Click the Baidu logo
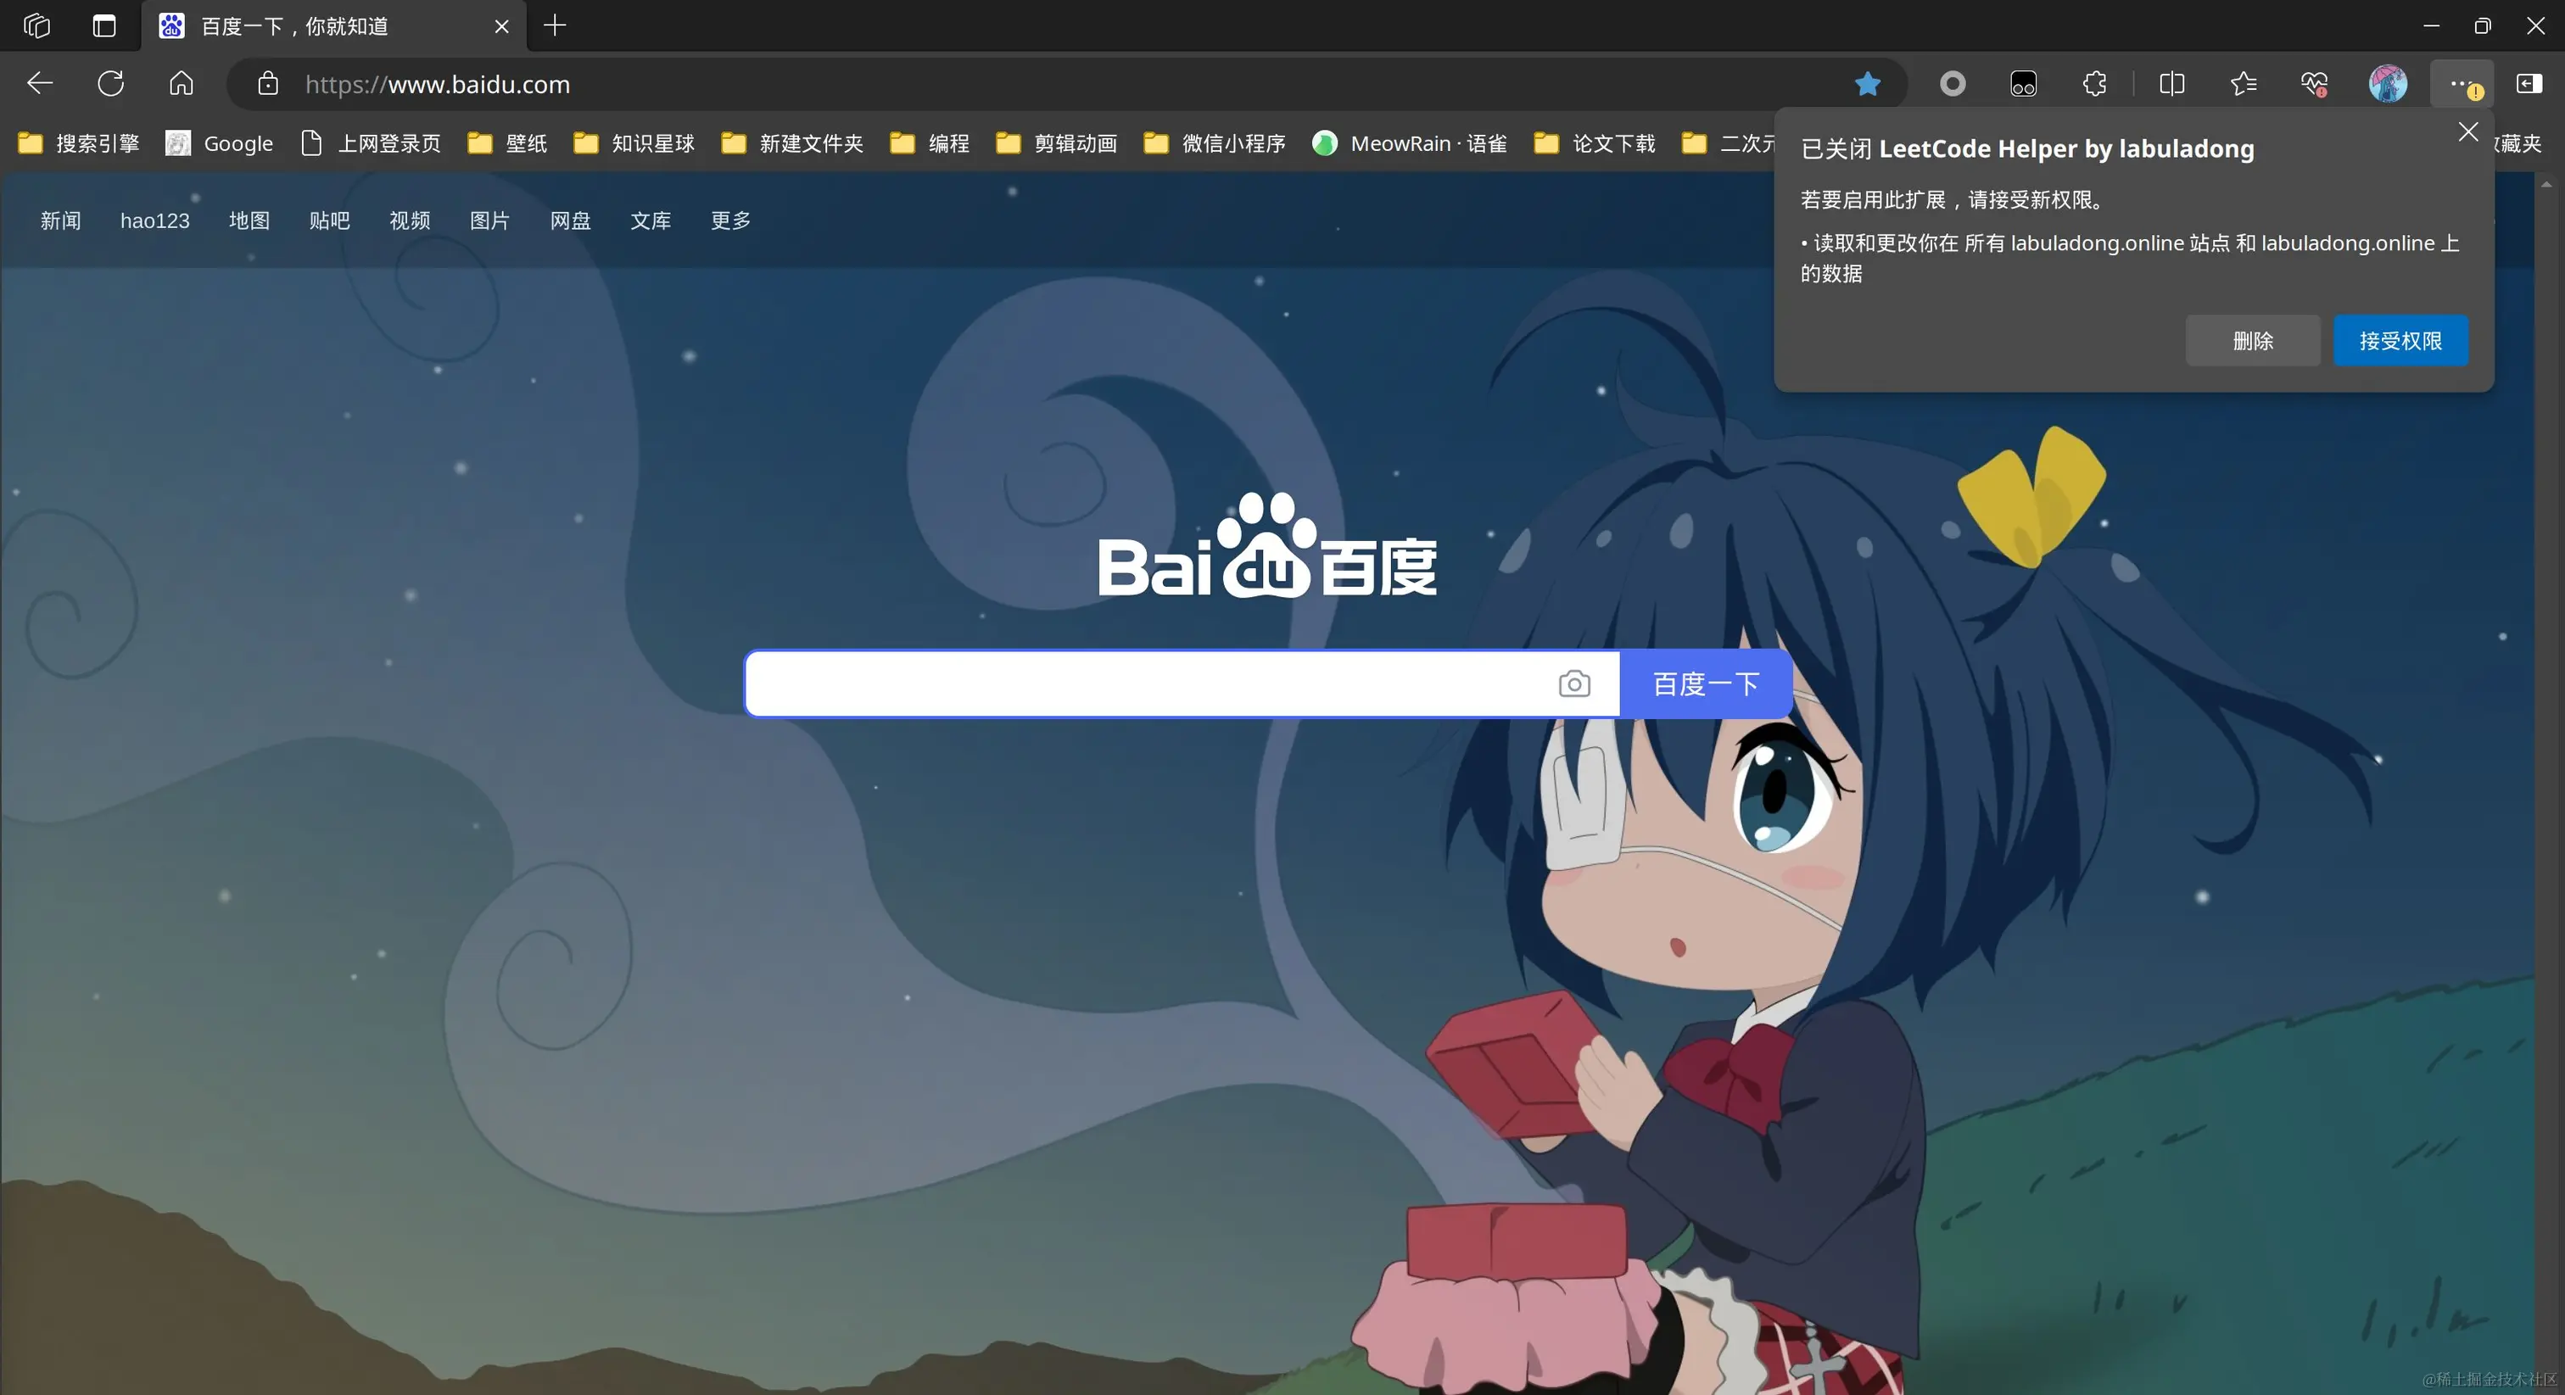The width and height of the screenshot is (2565, 1395). 1266,545
